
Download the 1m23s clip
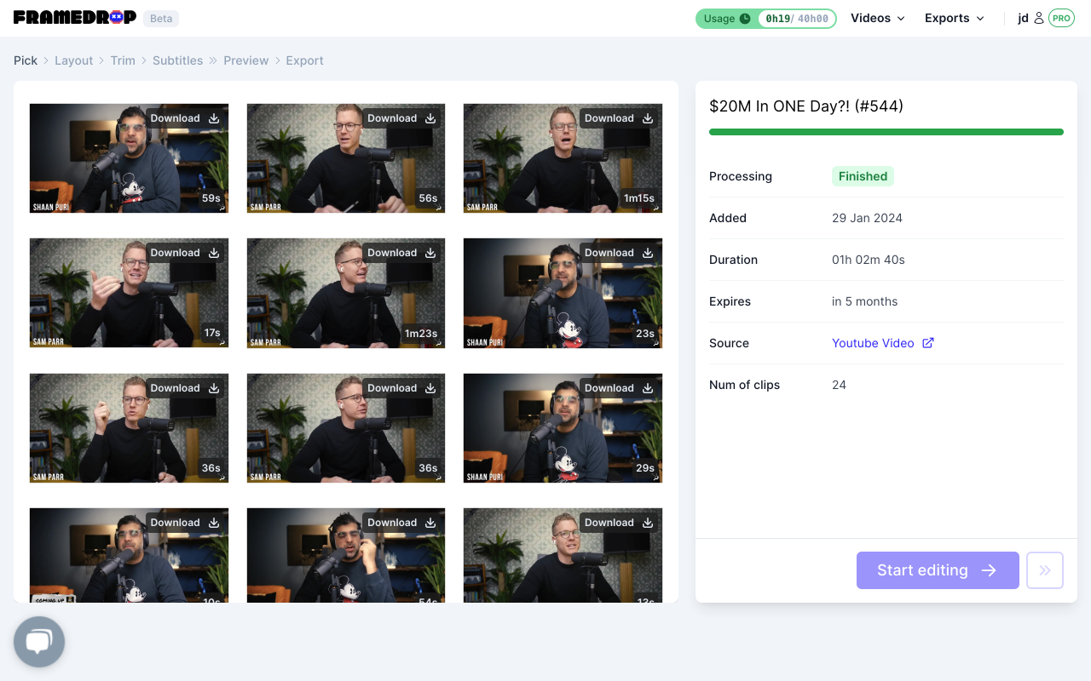pyautogui.click(x=402, y=253)
